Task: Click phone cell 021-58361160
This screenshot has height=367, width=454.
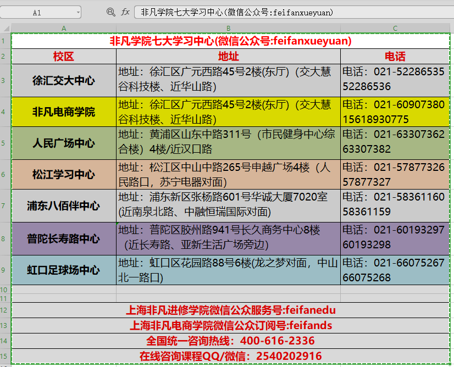Action: (395, 206)
